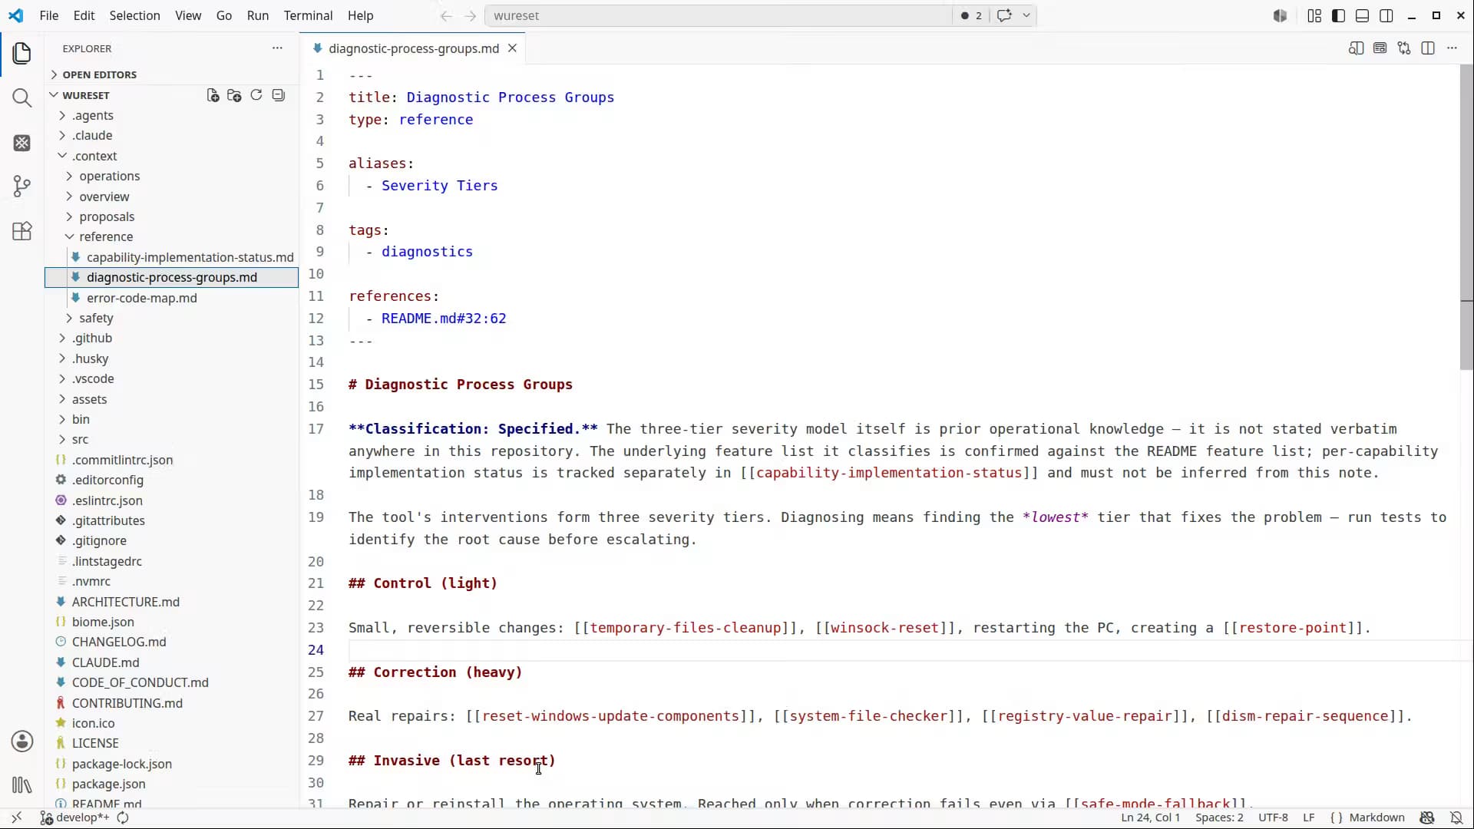Click the new folder icon in WURESET header
Viewport: 1474px width, 829px height.
click(x=234, y=95)
